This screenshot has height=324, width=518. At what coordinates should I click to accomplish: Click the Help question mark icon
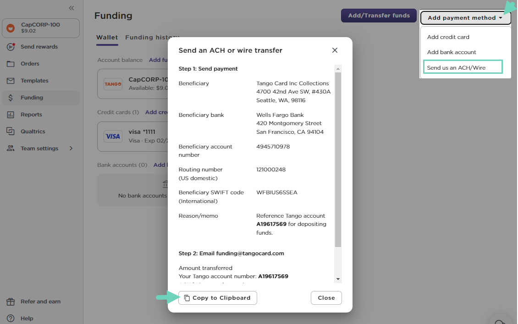[x=11, y=319]
